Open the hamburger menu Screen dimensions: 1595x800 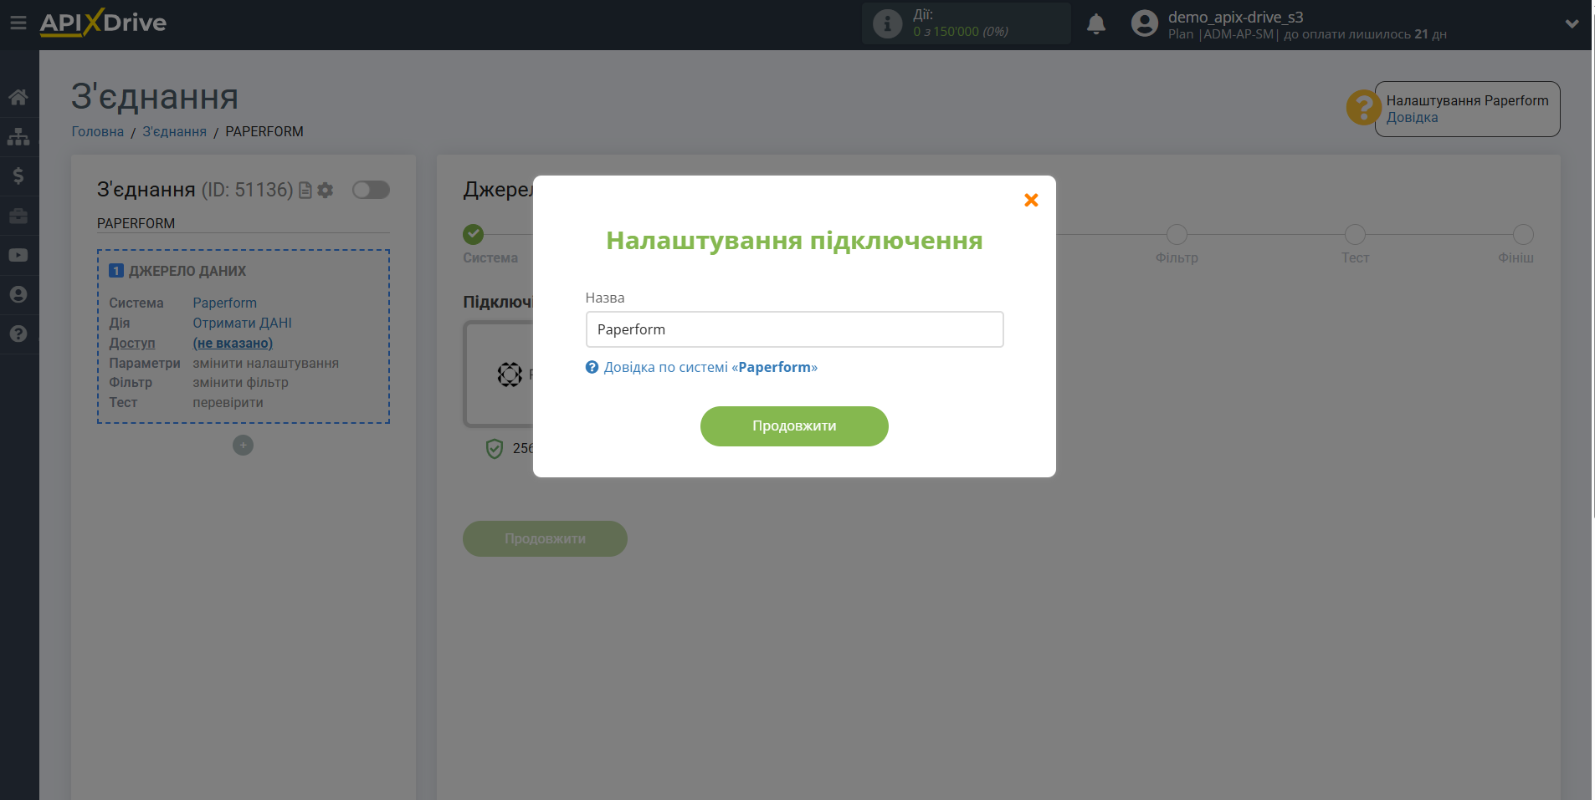pos(18,23)
